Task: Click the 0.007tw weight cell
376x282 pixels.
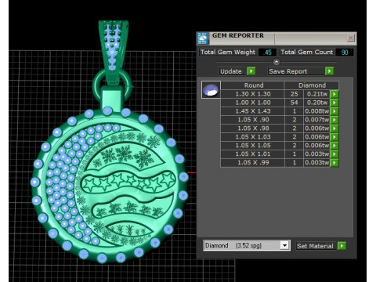Action: 317,120
